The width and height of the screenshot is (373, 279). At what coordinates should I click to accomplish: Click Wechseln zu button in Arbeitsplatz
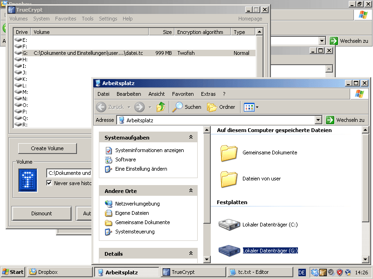345,120
